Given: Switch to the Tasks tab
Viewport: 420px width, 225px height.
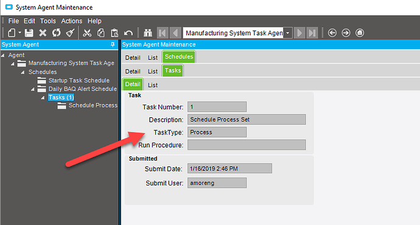Looking at the screenshot, I should pos(173,71).
